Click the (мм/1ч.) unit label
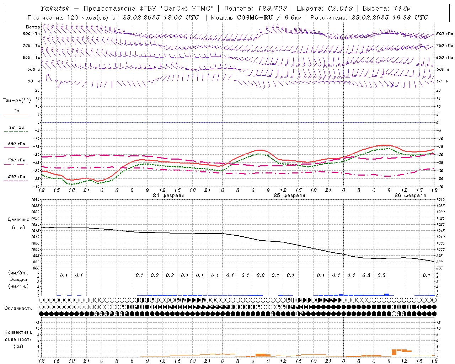 pos(18,286)
